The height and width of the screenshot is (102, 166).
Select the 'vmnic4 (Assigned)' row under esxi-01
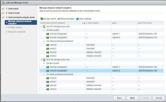pos(101,34)
